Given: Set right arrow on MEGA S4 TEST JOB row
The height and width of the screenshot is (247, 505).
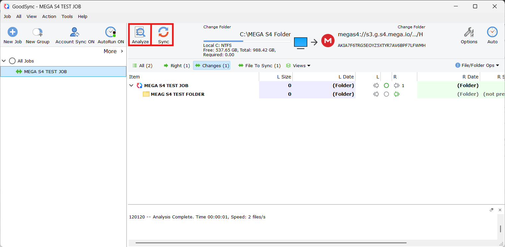Looking at the screenshot, I should pos(397,85).
